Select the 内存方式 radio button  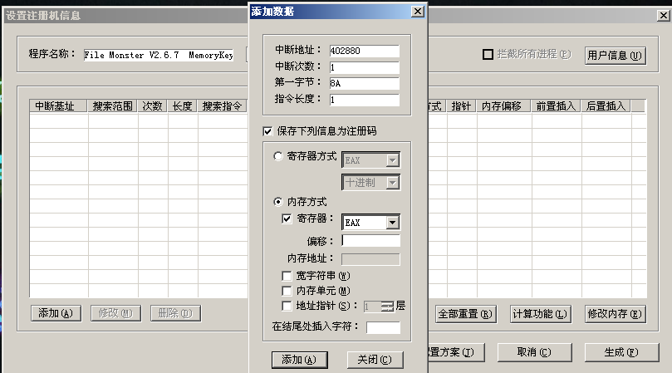point(278,201)
